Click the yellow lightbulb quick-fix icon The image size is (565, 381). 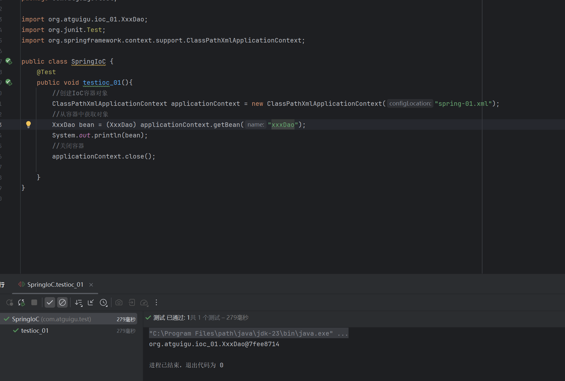pos(28,124)
